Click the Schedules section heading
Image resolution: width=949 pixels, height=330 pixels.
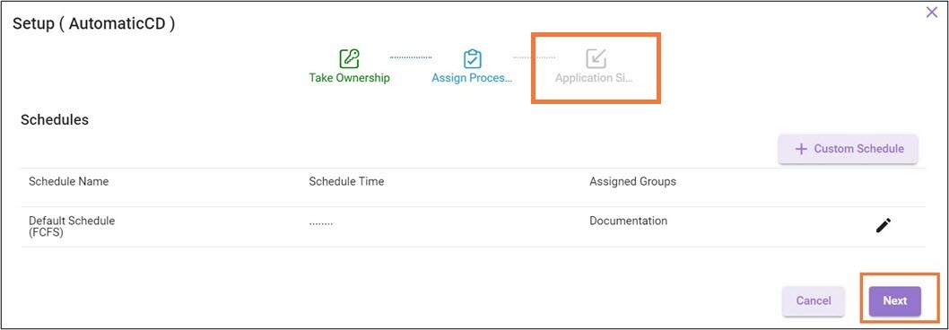click(55, 120)
